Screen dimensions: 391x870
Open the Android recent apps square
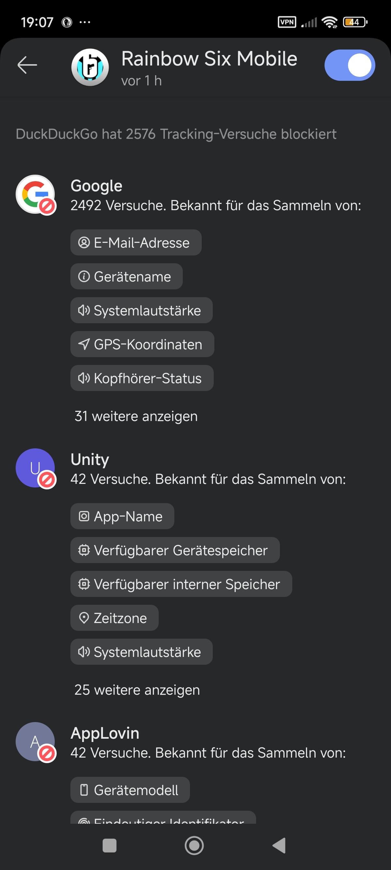tap(109, 846)
